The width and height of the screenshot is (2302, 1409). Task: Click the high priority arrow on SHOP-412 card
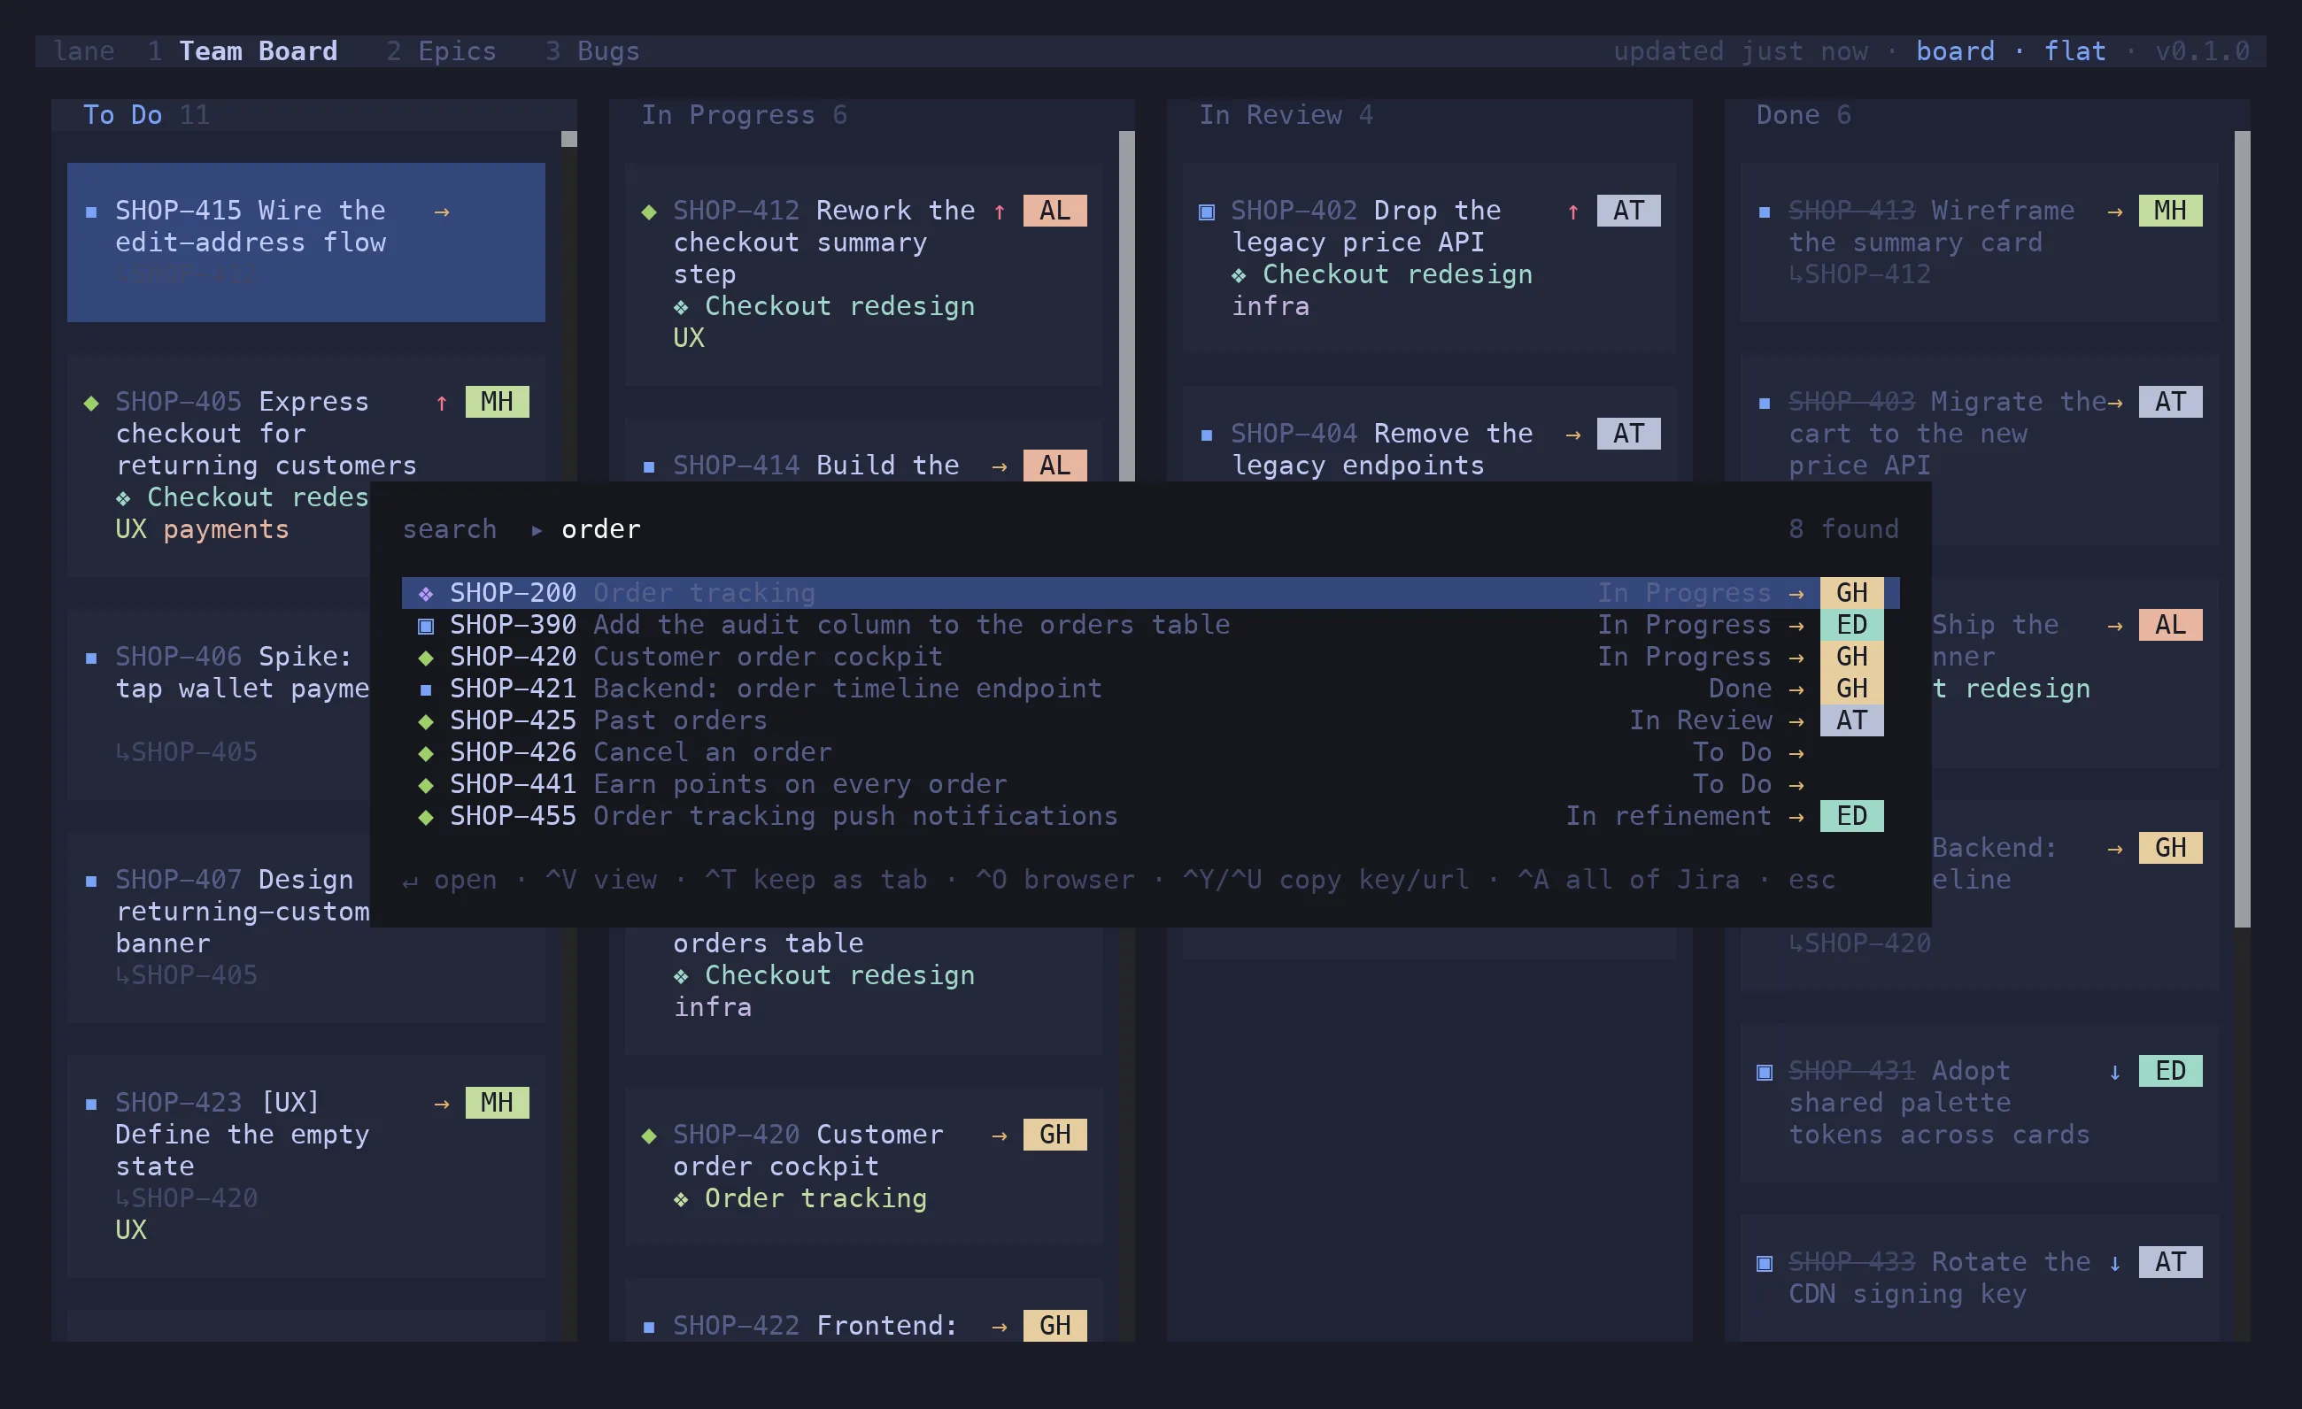click(1000, 211)
